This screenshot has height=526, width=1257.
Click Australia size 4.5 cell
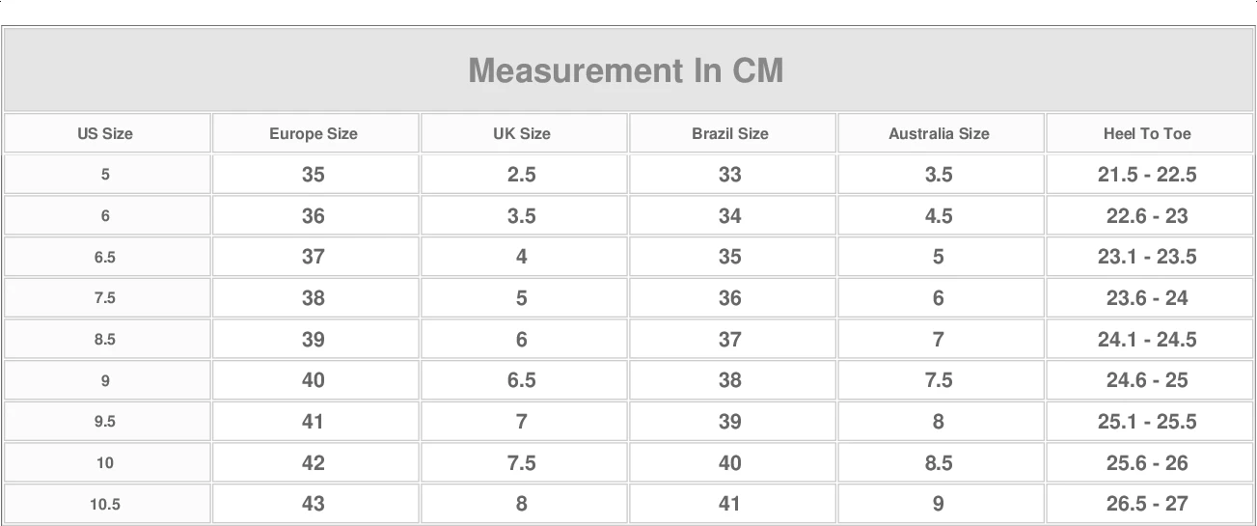[939, 216]
